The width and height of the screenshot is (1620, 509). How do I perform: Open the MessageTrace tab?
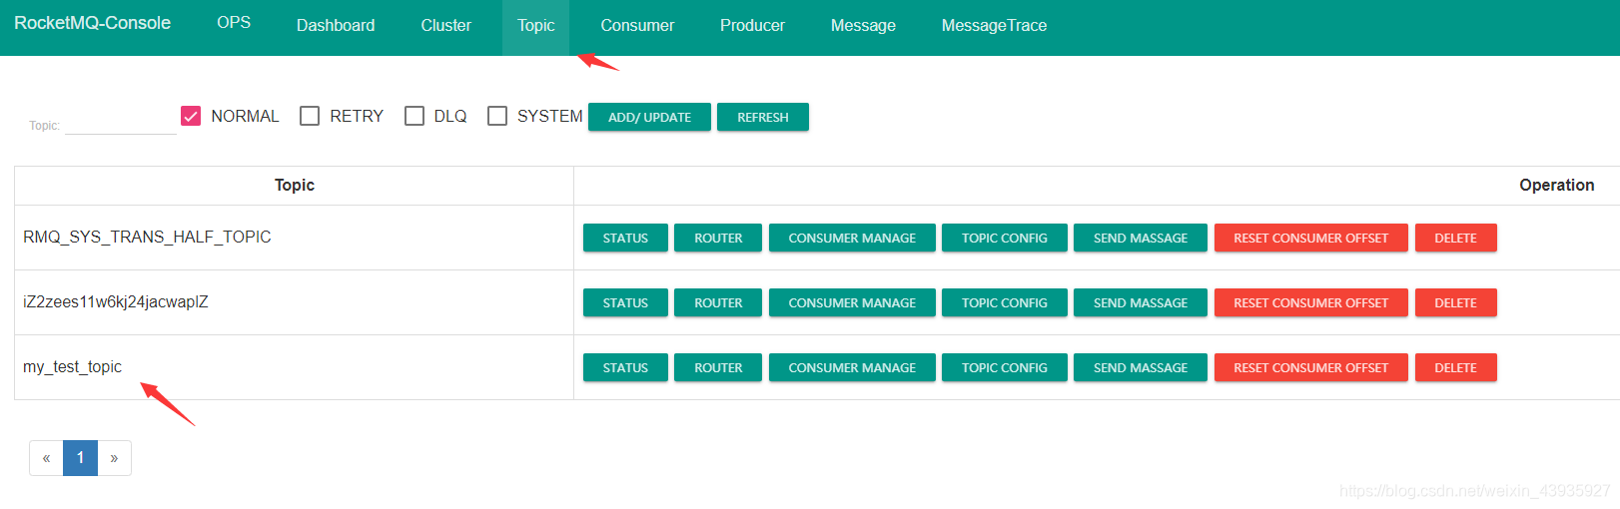click(x=994, y=26)
